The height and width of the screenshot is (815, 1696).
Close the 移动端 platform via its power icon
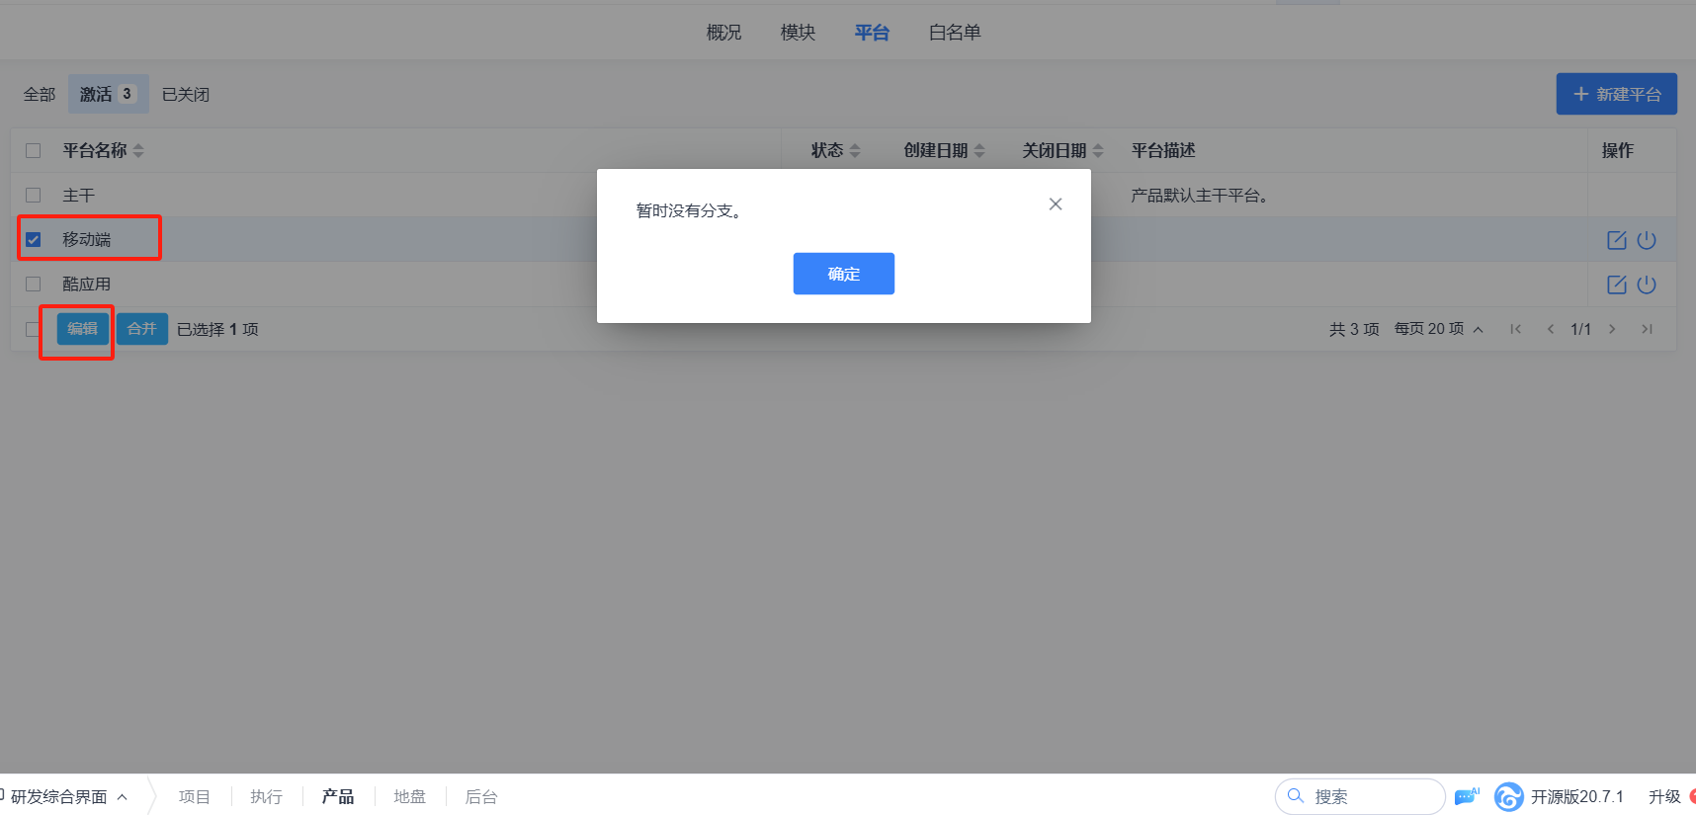(x=1647, y=240)
